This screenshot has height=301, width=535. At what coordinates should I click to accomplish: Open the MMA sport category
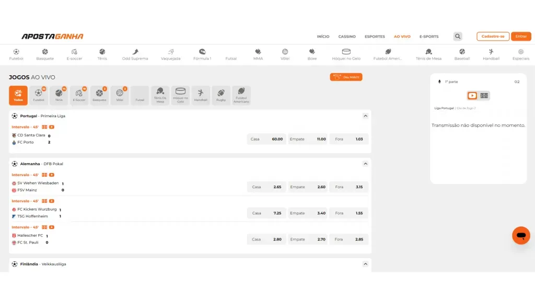pyautogui.click(x=258, y=54)
